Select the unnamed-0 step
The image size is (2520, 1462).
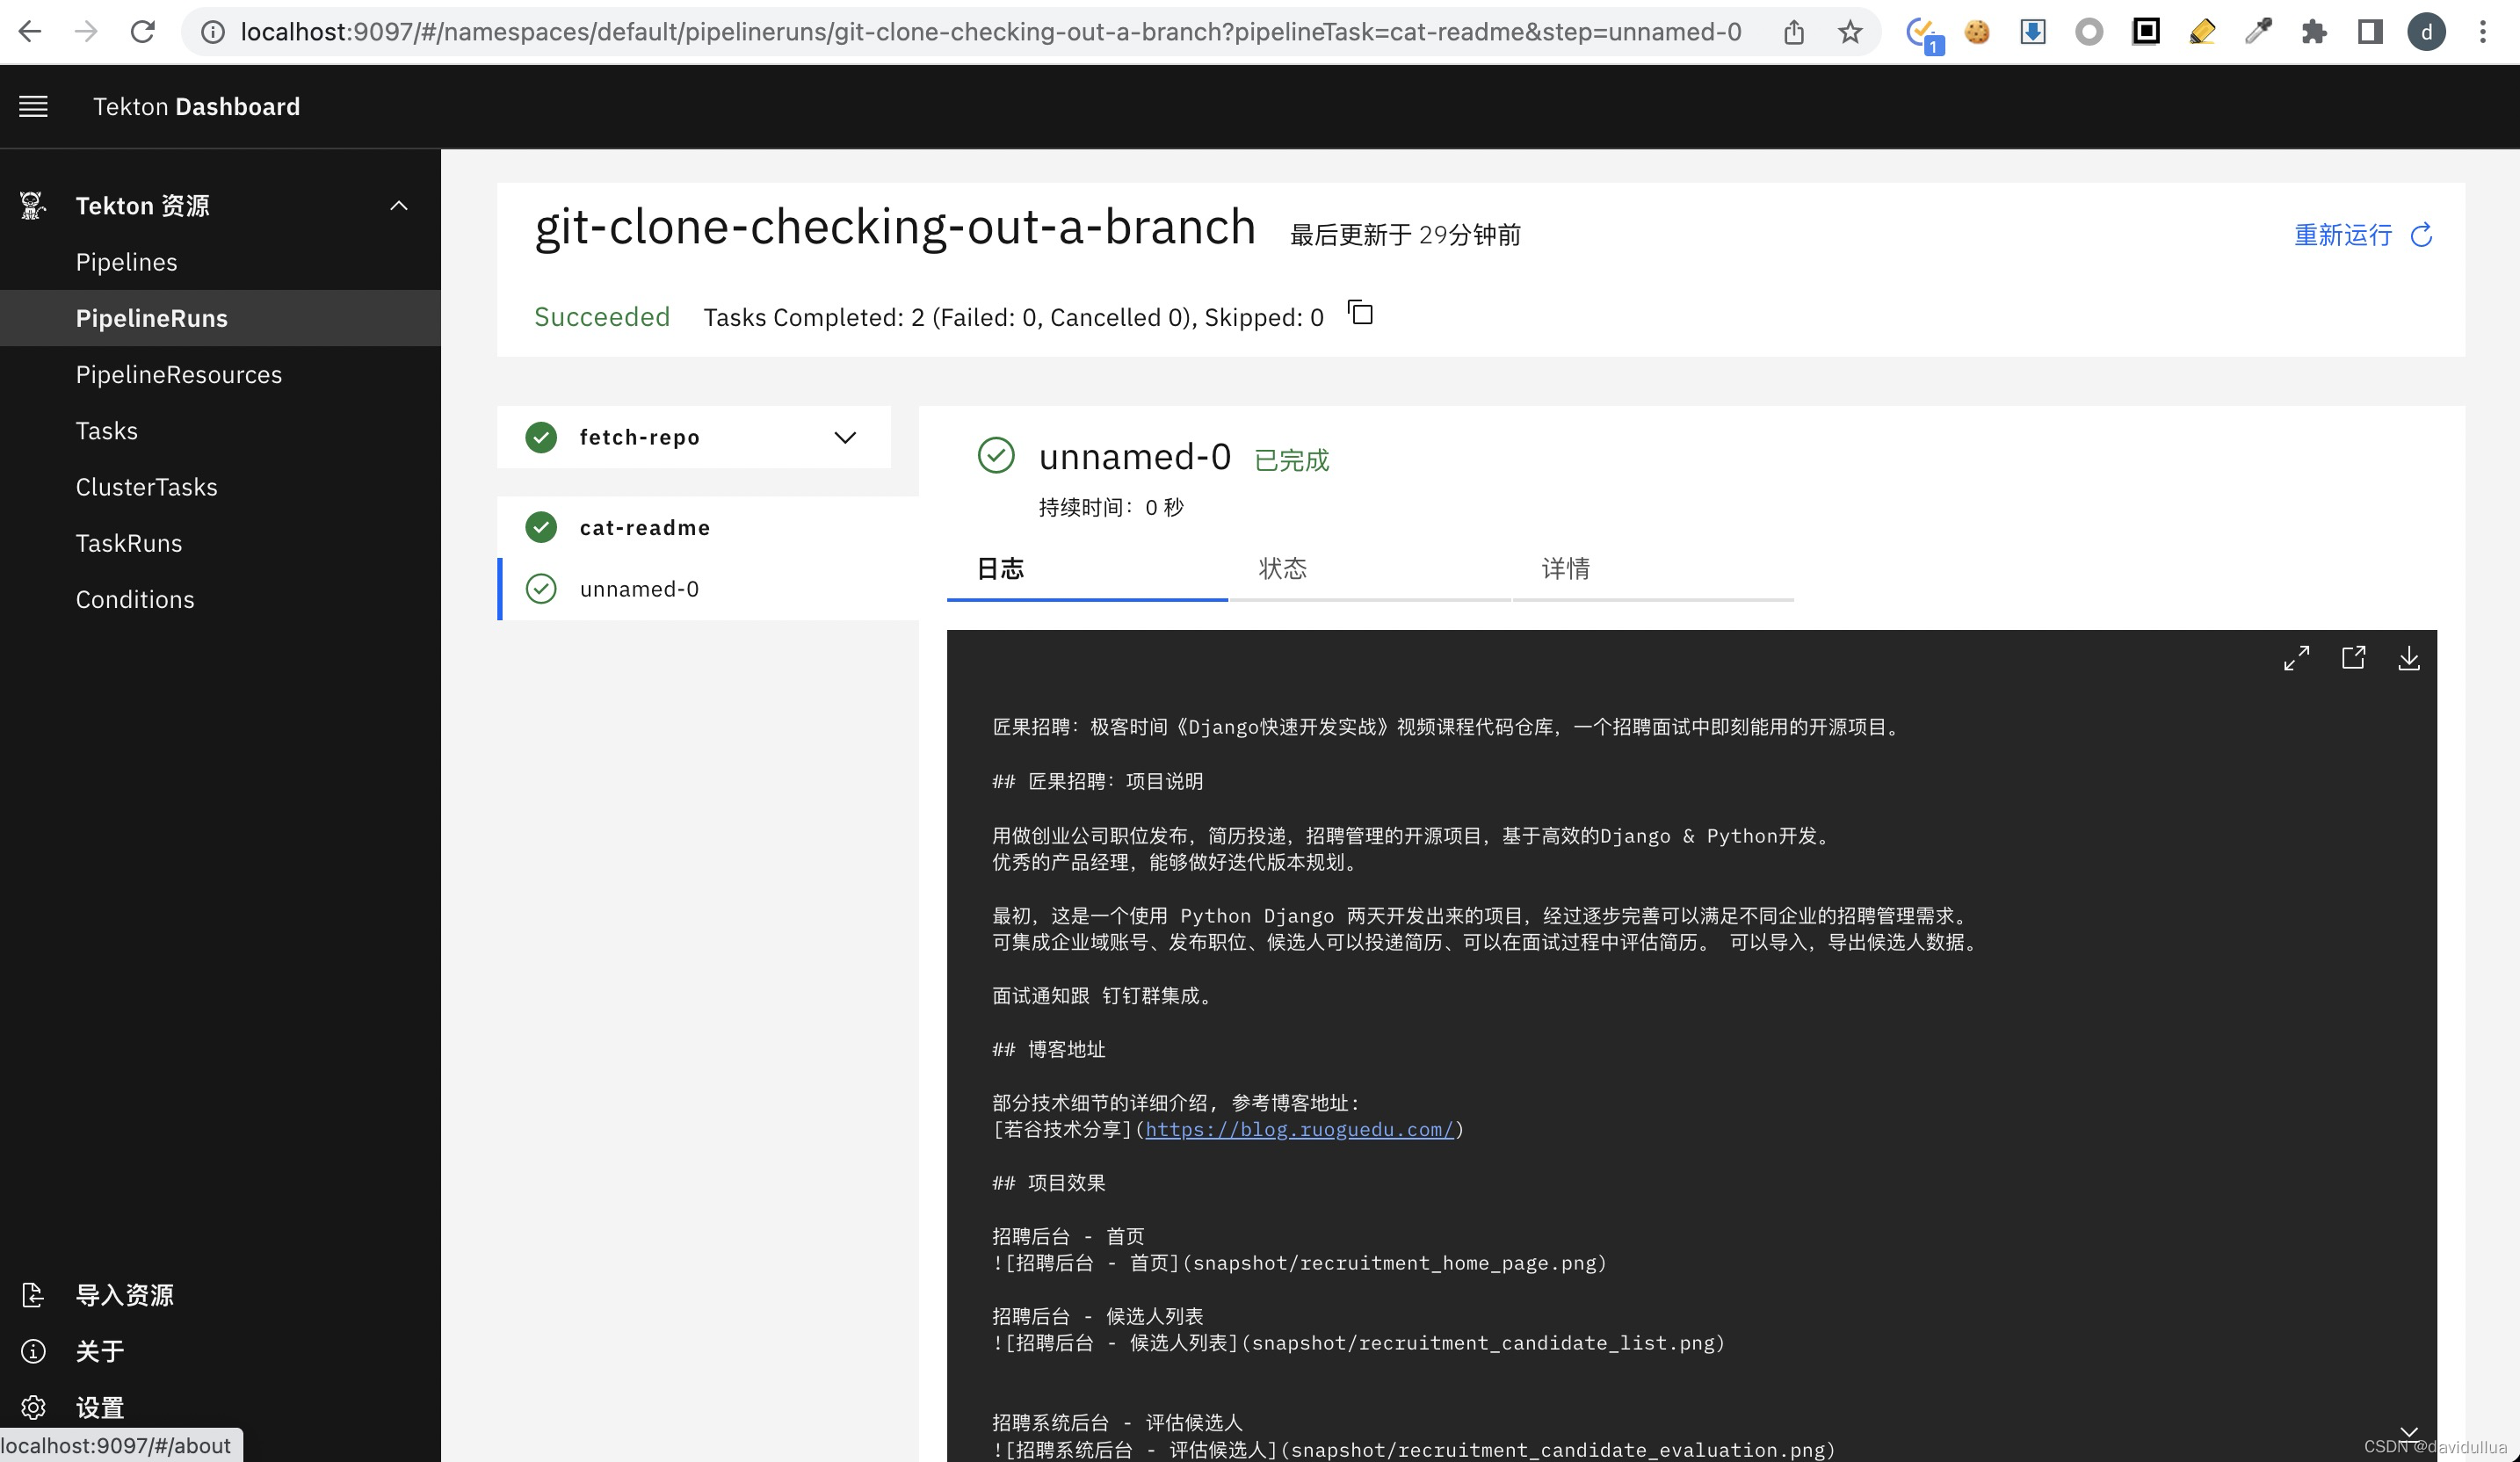click(x=708, y=589)
